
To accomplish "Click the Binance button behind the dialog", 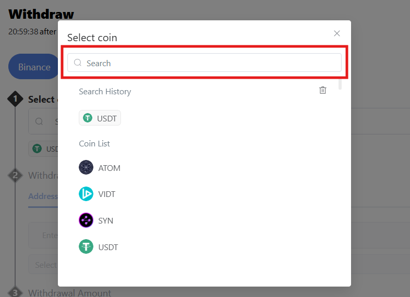I will click(x=34, y=67).
